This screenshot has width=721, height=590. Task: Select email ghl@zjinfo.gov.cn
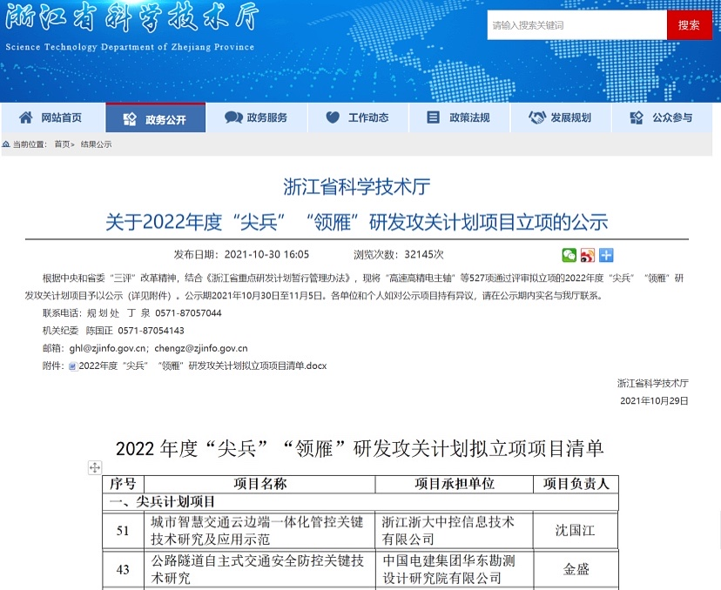(108, 348)
